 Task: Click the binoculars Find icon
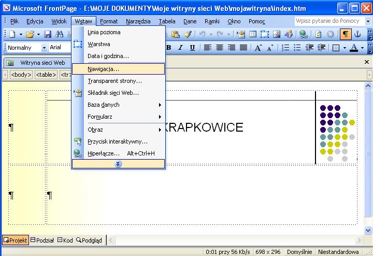tap(59, 35)
